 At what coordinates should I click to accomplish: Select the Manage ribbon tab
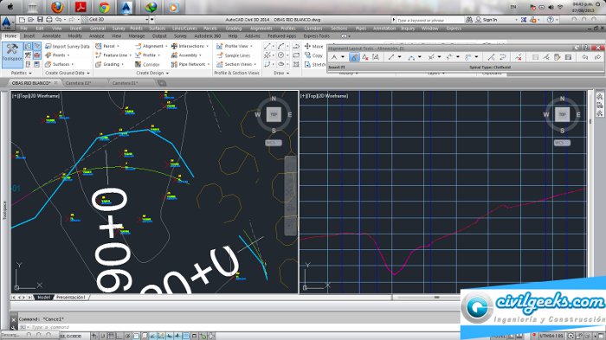pyautogui.click(x=137, y=36)
